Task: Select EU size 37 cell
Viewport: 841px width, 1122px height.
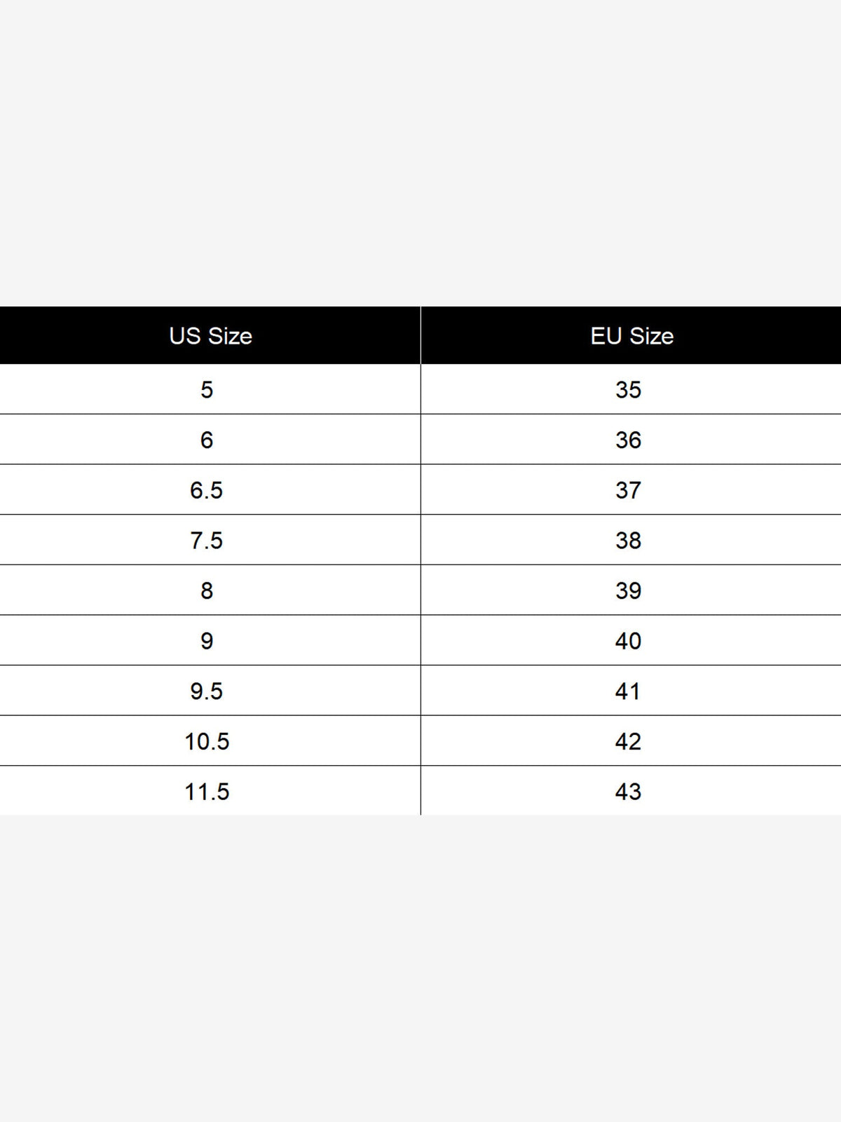Action: point(631,489)
